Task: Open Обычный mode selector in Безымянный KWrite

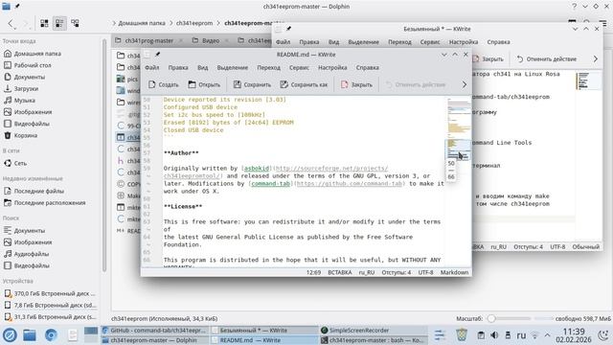Action: pyautogui.click(x=585, y=247)
